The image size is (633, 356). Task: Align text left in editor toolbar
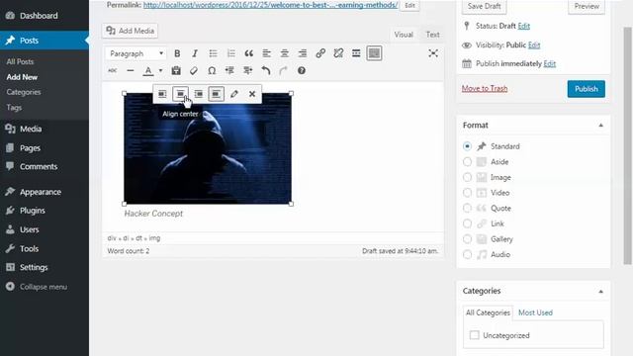pos(266,53)
